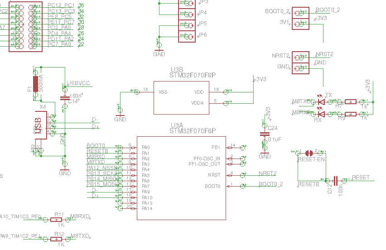Click the USBVCC net label
386x250 pixels.
(78, 84)
